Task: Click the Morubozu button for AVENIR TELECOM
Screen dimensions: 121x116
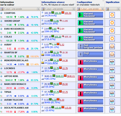Action: [x=90, y=102]
